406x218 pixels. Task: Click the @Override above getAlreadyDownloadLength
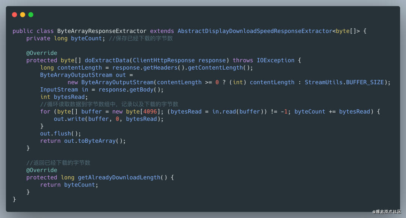tap(42, 170)
